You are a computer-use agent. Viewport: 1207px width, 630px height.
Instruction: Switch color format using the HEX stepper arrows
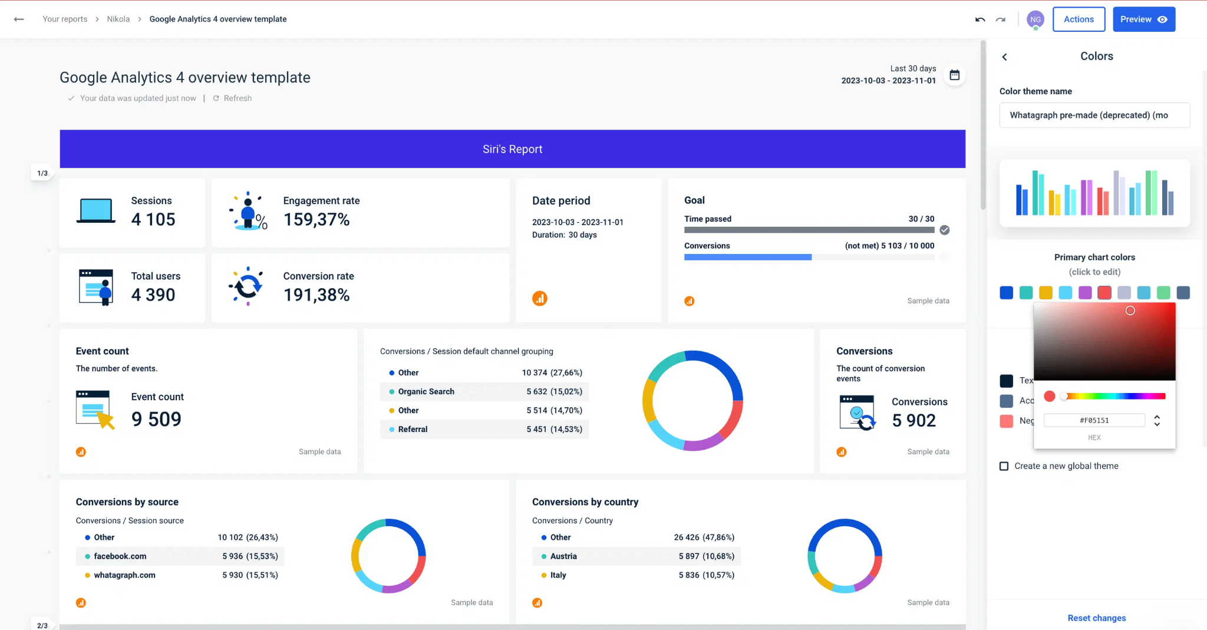1157,420
